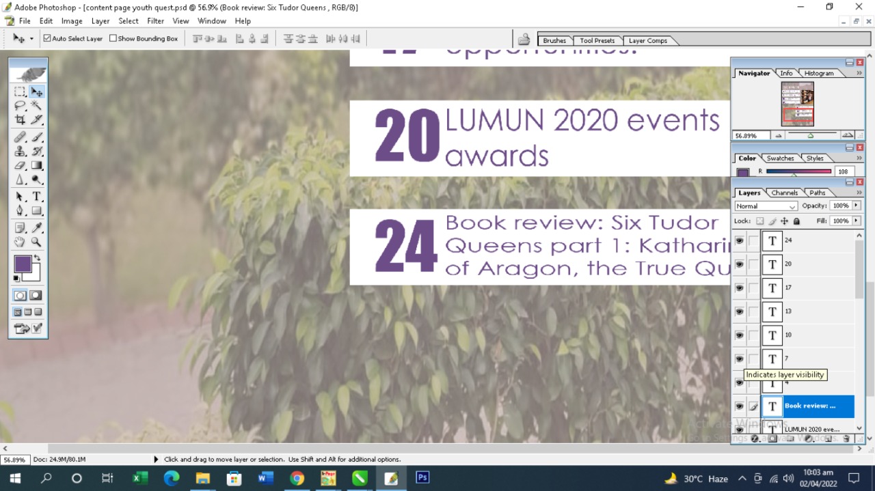Select the Rectangle shape tool

pos(37,211)
